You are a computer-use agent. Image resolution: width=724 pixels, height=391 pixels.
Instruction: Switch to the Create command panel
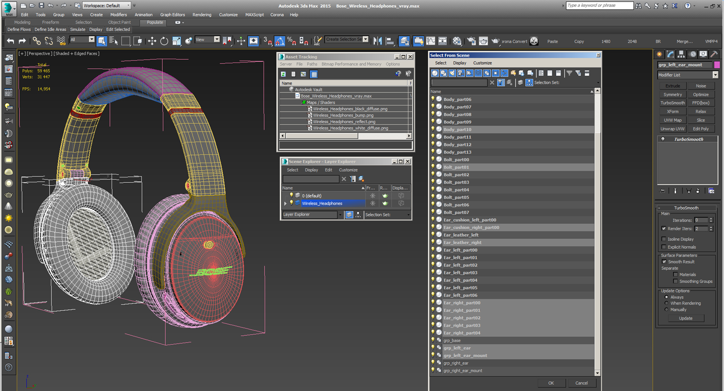point(659,54)
